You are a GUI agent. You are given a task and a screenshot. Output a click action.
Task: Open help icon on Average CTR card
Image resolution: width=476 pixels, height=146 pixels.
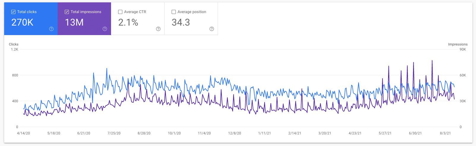point(158,29)
